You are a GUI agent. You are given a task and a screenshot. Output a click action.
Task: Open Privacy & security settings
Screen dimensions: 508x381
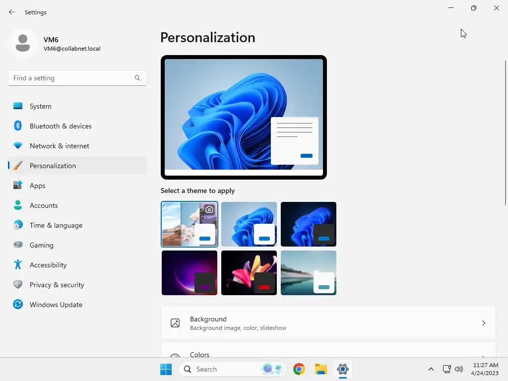pyautogui.click(x=77, y=285)
